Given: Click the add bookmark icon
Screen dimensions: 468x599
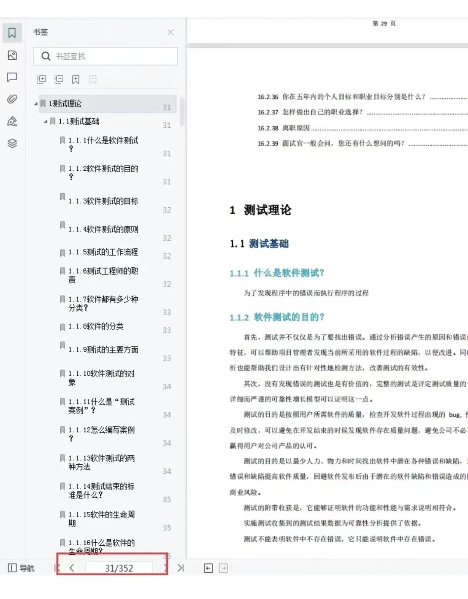Looking at the screenshot, I should 75,79.
